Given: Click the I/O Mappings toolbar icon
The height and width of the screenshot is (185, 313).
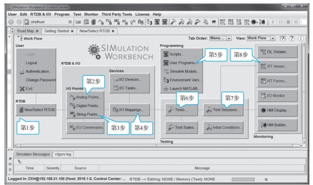Looking at the screenshot, I should click(x=141, y=22).
